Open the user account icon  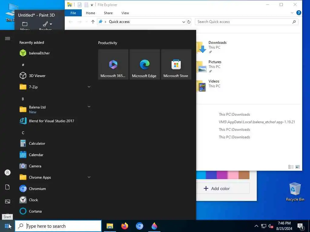click(8, 172)
